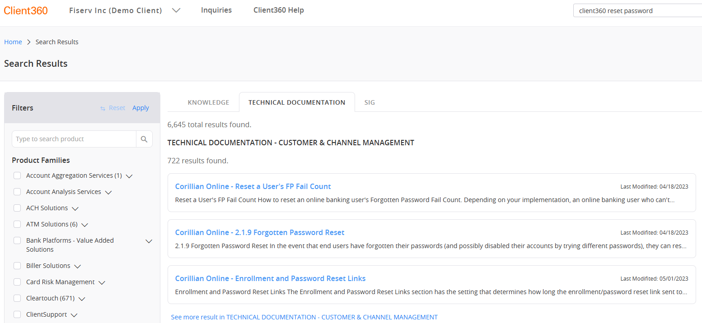
Task: Click the Search Results breadcrumb text
Action: coord(57,42)
